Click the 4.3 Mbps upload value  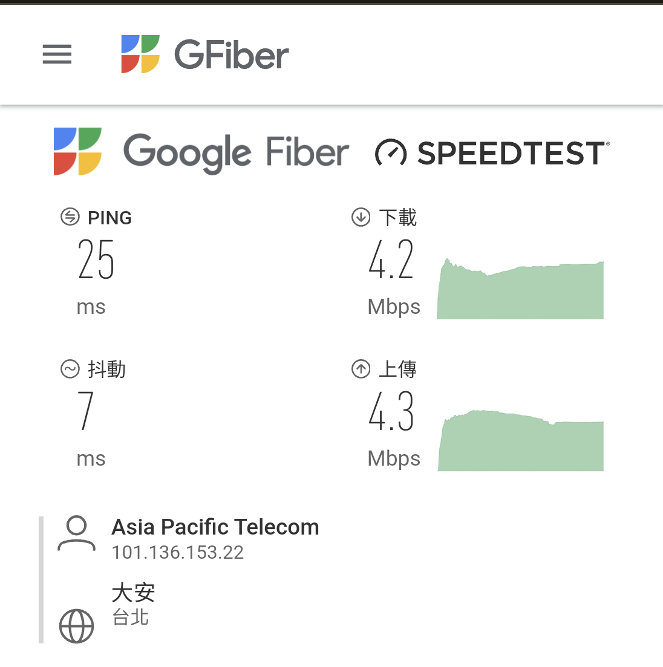pos(391,412)
